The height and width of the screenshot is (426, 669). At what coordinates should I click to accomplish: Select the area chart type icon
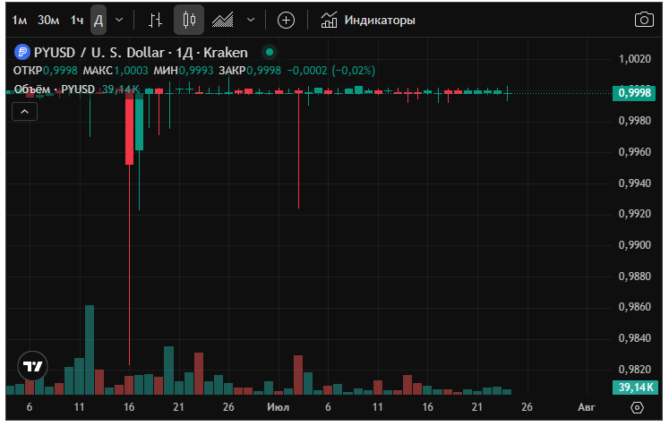[x=223, y=20]
